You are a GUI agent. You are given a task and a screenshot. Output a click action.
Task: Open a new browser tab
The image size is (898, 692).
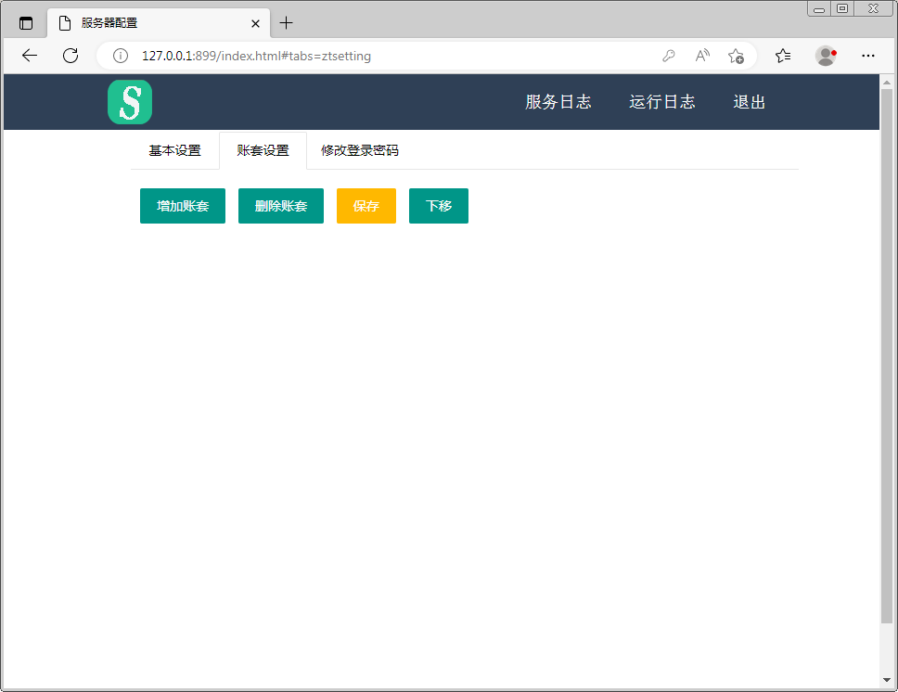pos(286,23)
